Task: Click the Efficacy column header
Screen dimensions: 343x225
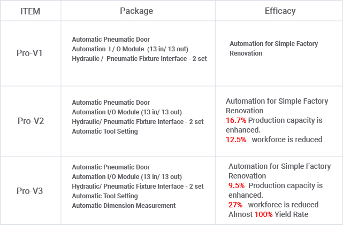Action: tap(280, 11)
